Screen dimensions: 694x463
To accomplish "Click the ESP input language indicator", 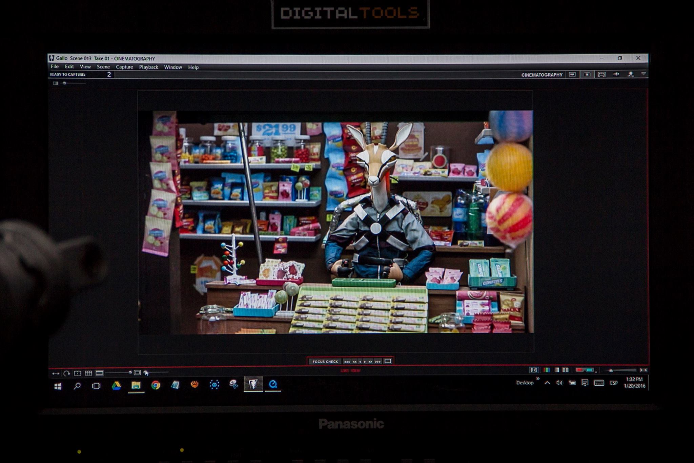I will click(x=614, y=383).
